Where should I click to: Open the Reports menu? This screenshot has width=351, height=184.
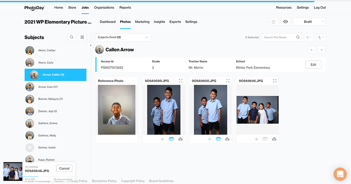pos(125,8)
